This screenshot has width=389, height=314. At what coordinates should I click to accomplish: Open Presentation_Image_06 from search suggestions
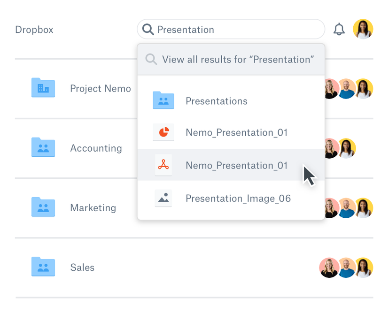pyautogui.click(x=238, y=198)
